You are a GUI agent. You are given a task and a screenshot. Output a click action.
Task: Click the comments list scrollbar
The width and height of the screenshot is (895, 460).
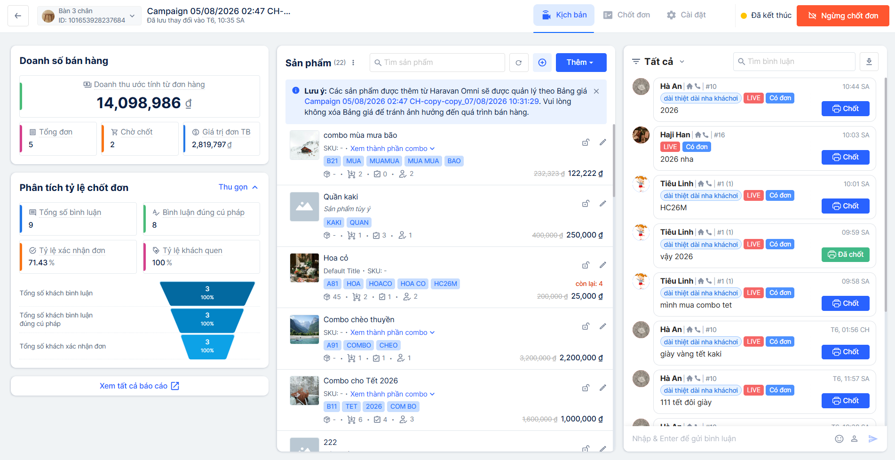[886, 194]
